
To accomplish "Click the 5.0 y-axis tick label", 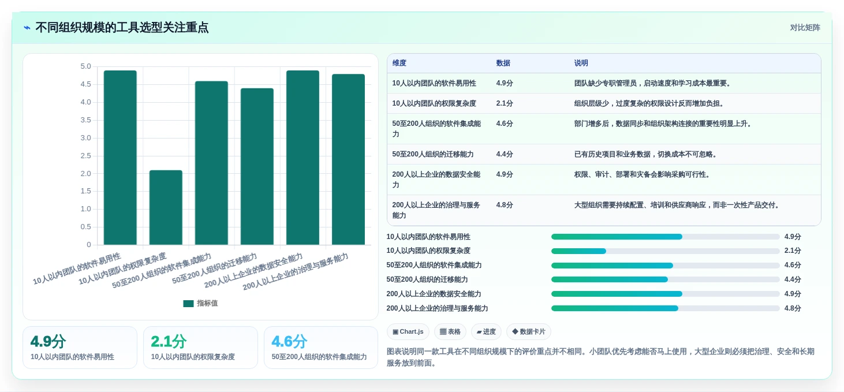I will pos(85,66).
